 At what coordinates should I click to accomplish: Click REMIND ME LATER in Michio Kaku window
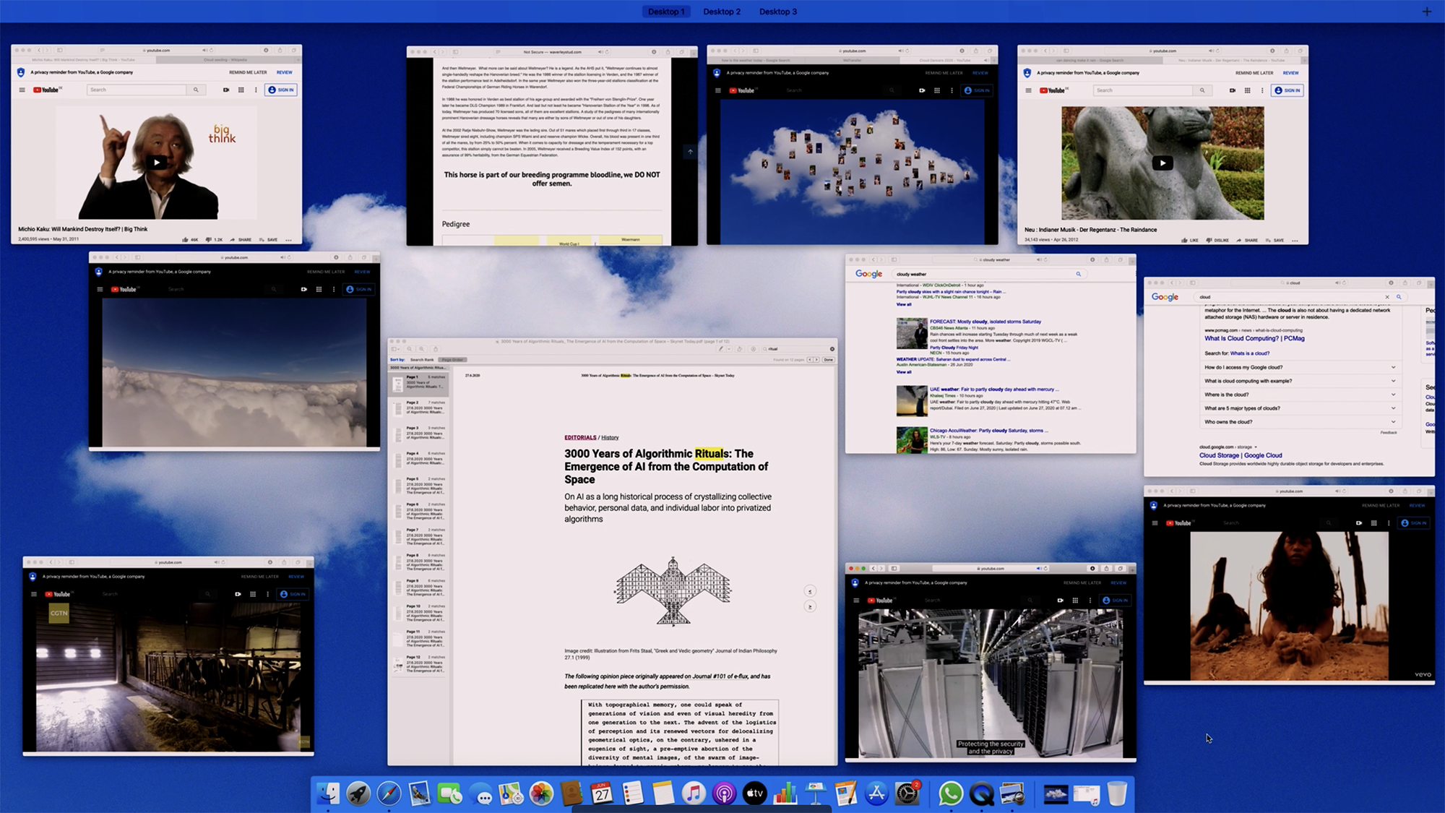[248, 72]
